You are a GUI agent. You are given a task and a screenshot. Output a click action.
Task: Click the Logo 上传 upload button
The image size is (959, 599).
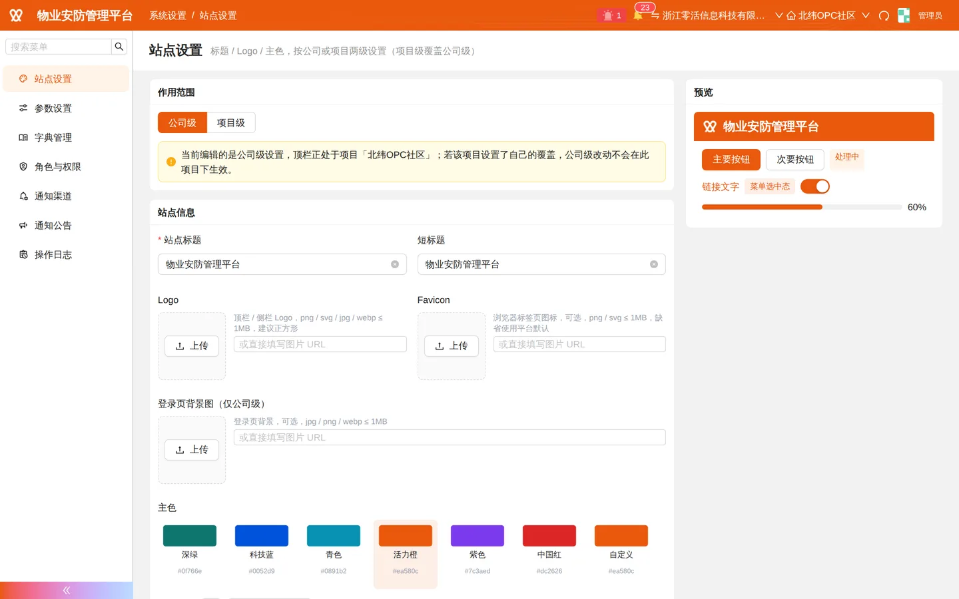click(x=192, y=346)
